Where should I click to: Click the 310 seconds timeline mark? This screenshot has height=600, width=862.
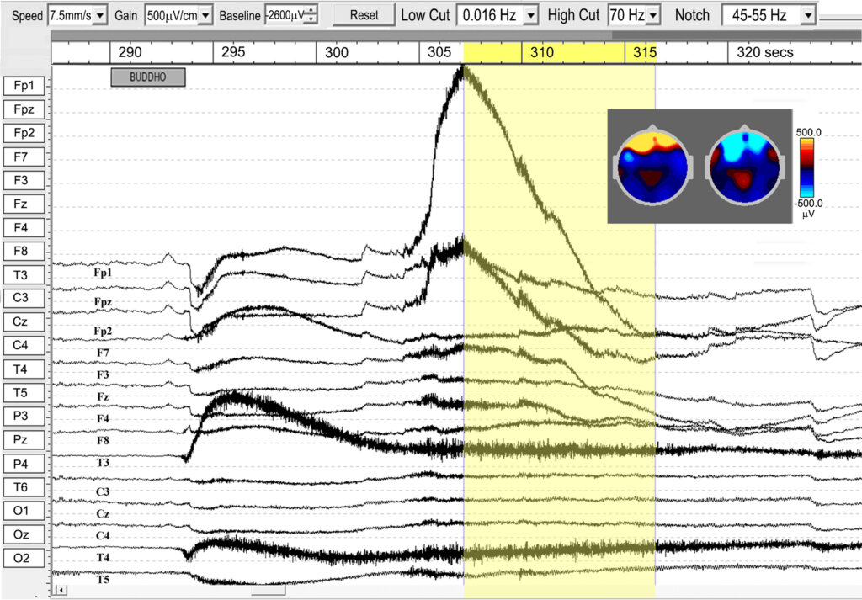541,53
